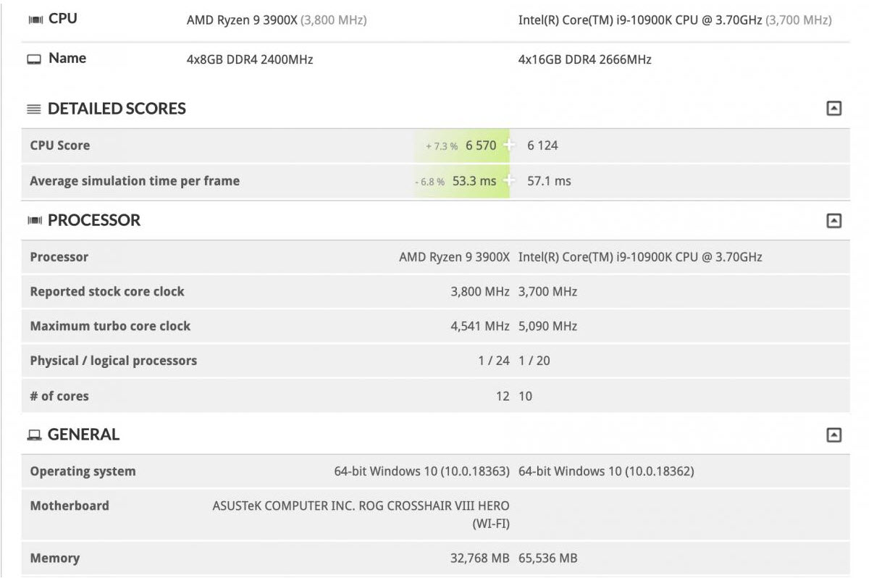Click the GENERAL section heading

tap(83, 435)
